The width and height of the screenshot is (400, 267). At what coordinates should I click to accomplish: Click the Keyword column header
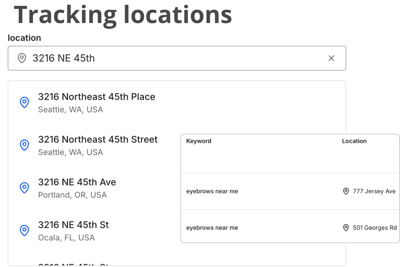coord(199,141)
